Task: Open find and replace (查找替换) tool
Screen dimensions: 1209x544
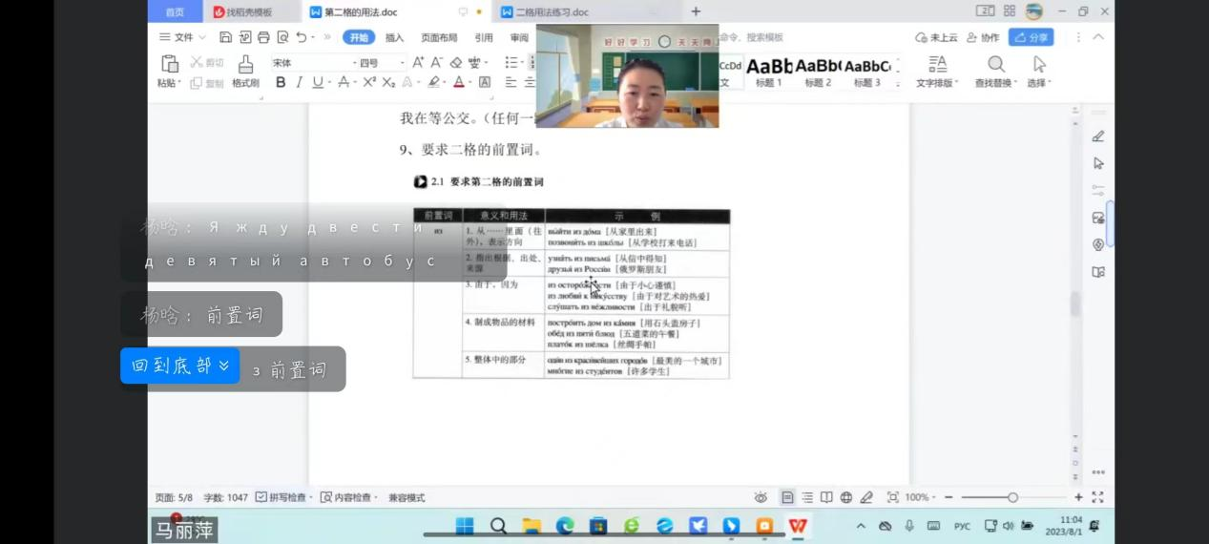Action: coord(996,65)
